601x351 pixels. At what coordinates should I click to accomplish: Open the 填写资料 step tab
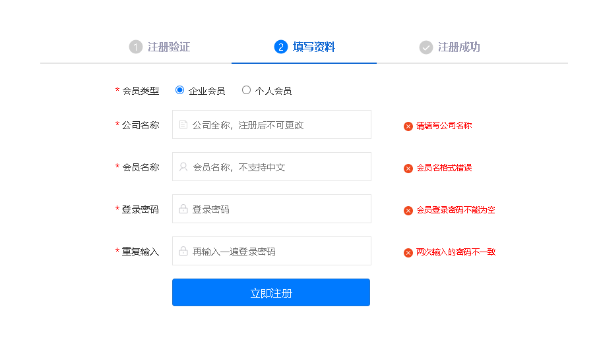pyautogui.click(x=304, y=47)
